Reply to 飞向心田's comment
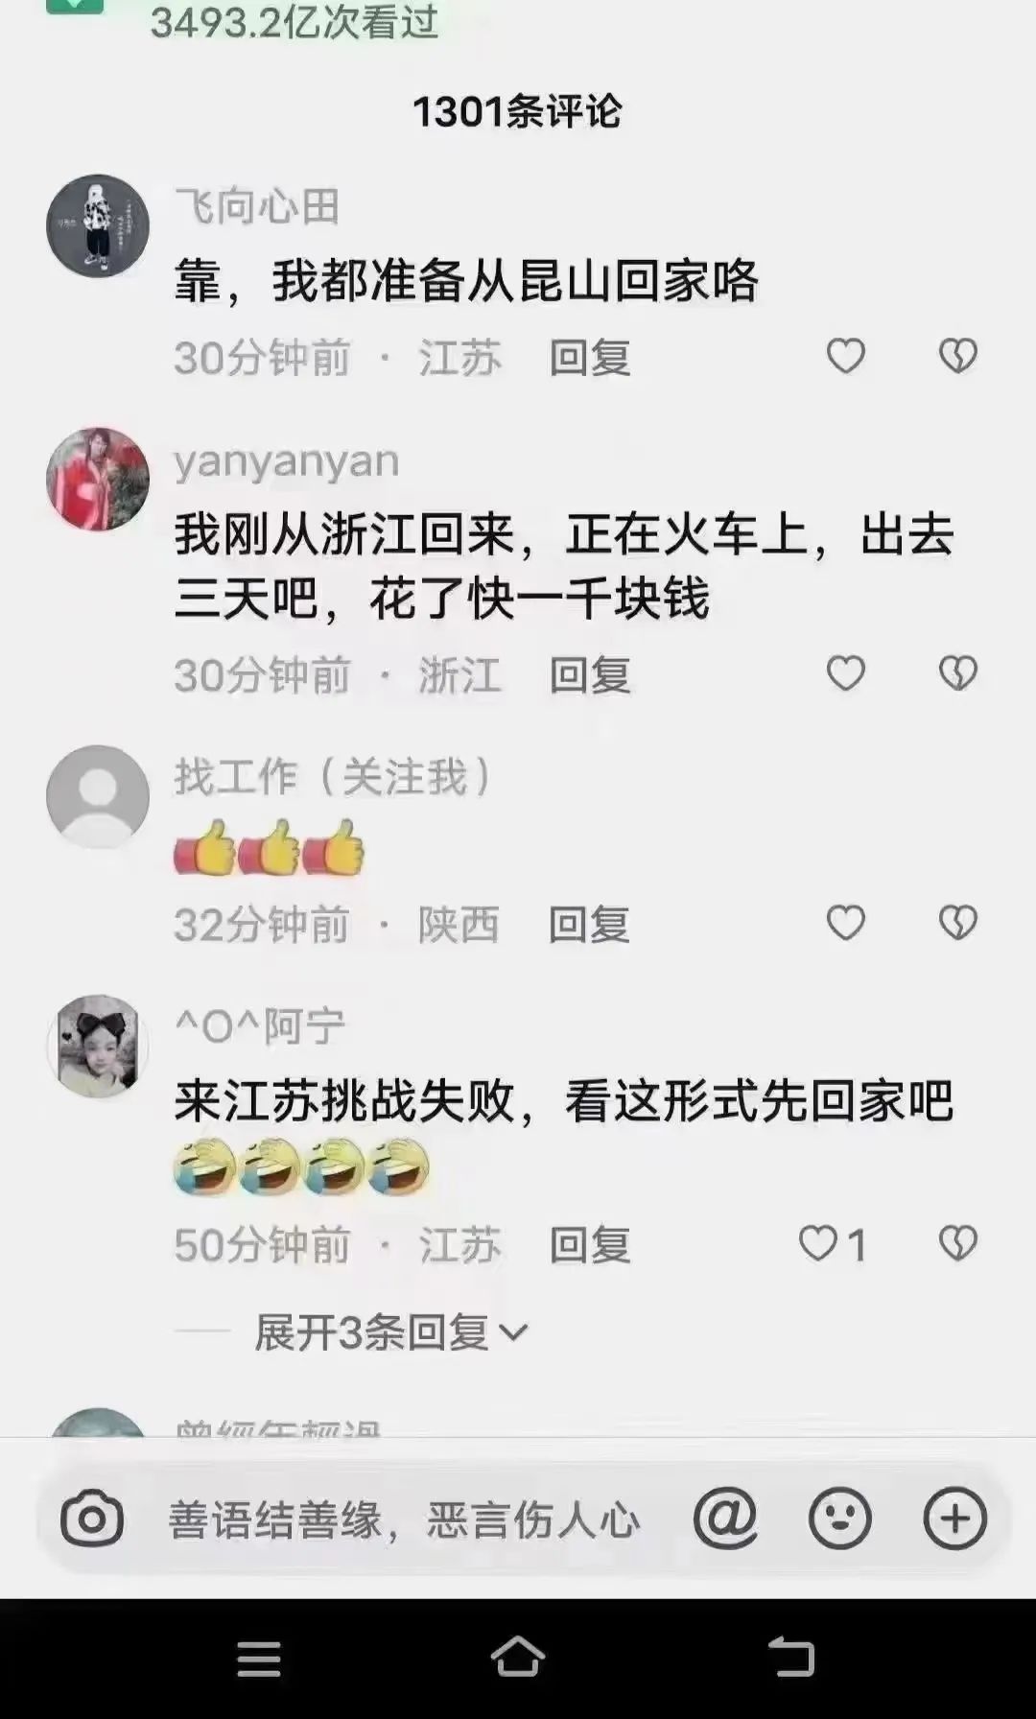 (x=590, y=358)
